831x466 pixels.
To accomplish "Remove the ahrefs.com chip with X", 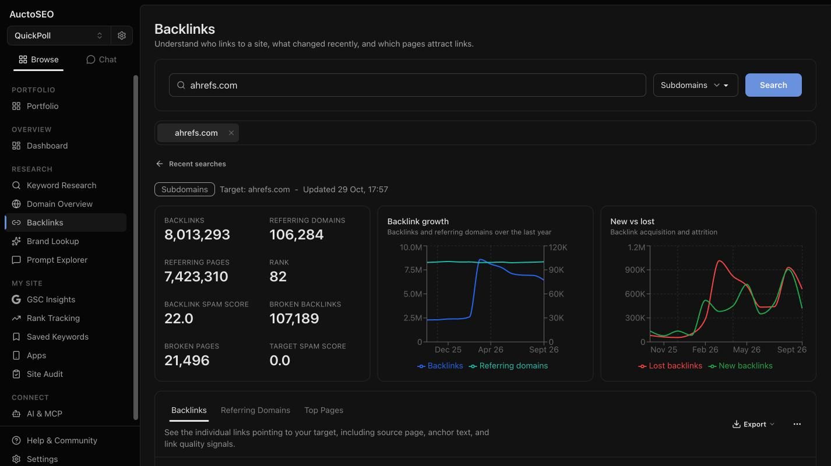I will pyautogui.click(x=231, y=133).
